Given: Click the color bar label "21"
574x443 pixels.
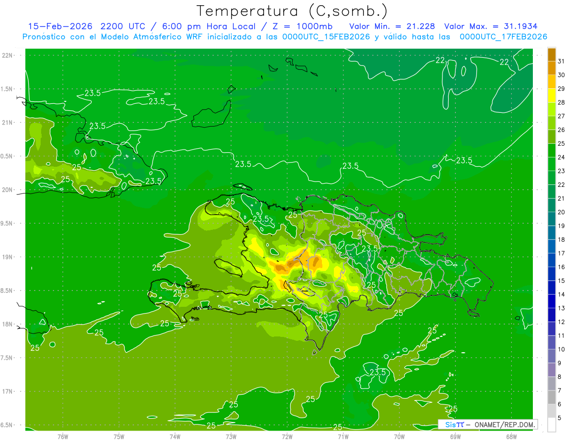Looking at the screenshot, I should 561,198.
